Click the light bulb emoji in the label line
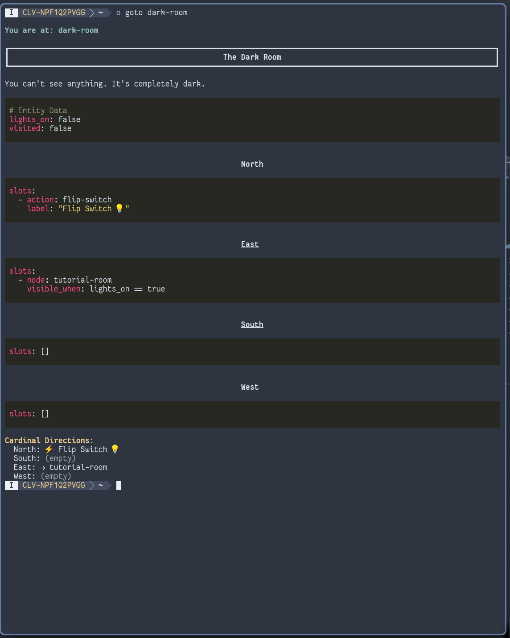 point(119,209)
